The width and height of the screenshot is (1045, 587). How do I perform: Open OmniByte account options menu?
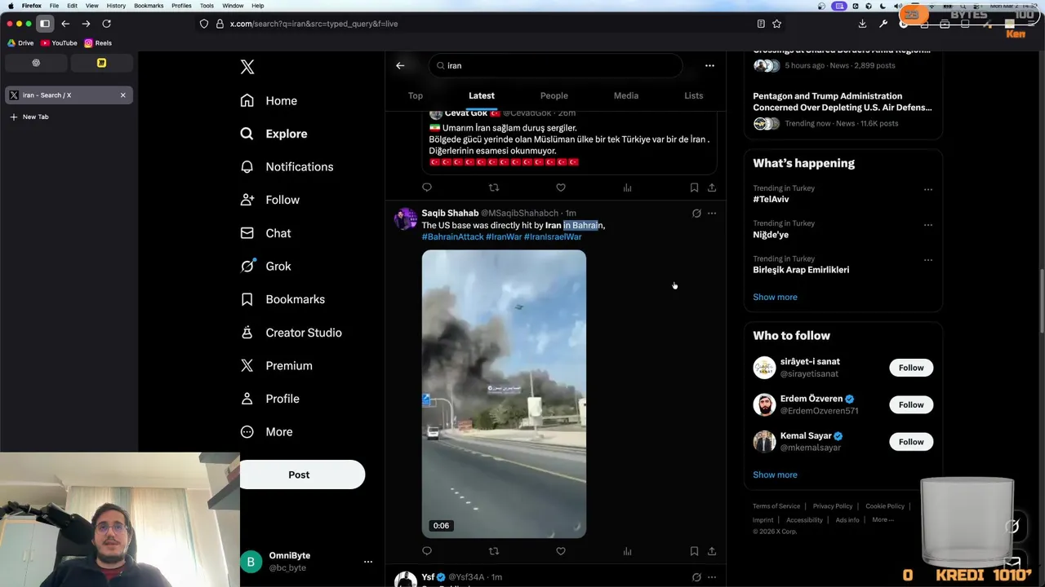[x=368, y=561]
